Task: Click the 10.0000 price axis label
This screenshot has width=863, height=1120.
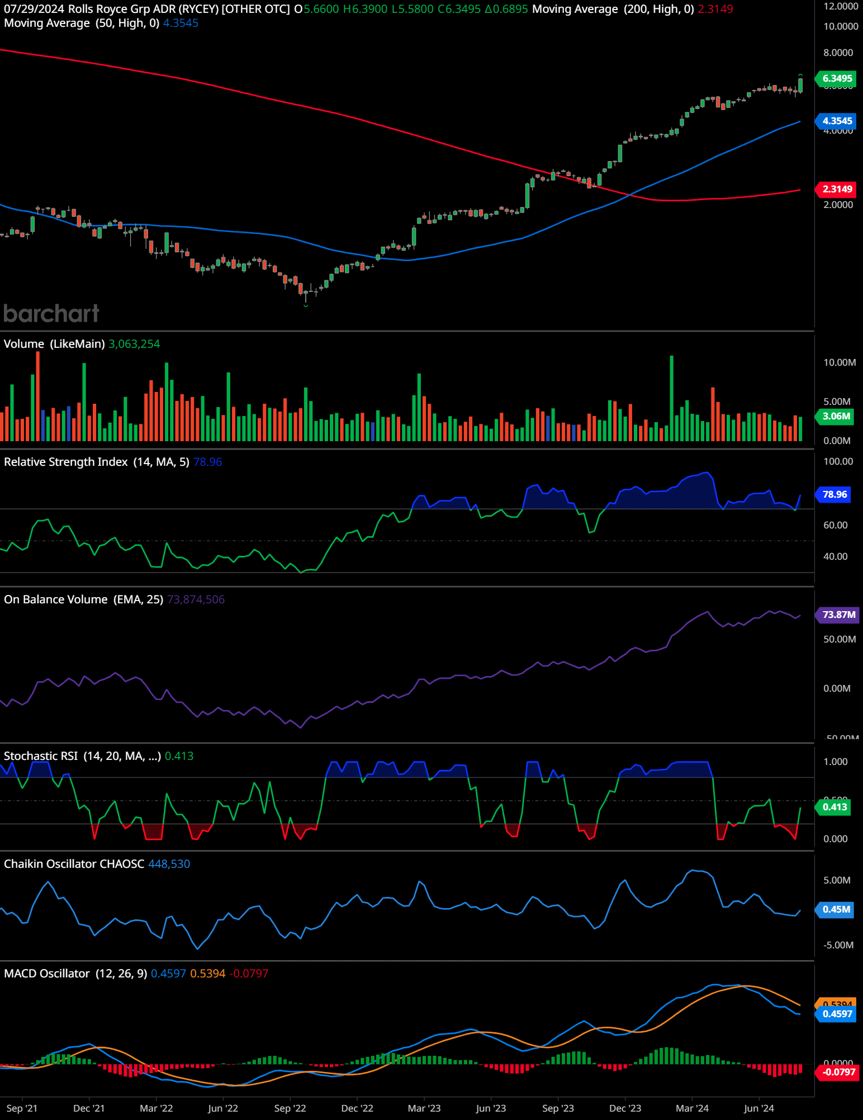Action: point(841,26)
